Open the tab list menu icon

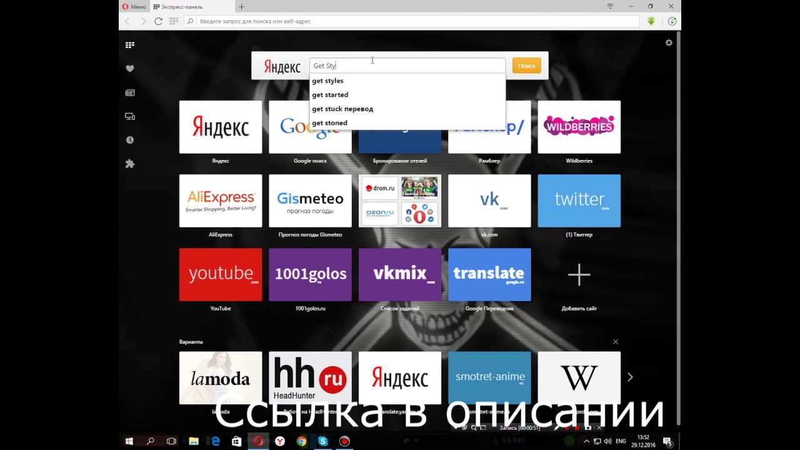coord(610,6)
